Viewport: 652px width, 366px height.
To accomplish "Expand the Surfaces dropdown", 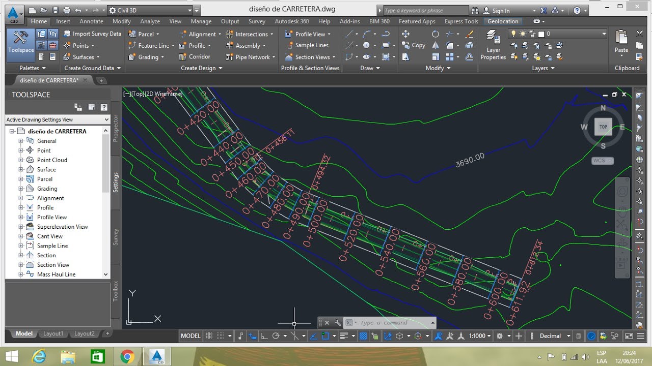I will pos(98,57).
